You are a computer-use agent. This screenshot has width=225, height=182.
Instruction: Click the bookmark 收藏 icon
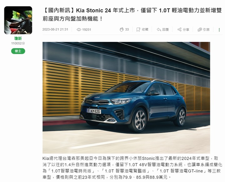(x=138, y=30)
